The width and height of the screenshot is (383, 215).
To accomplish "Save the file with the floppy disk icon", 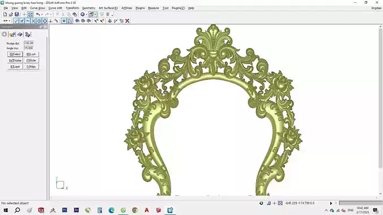I will pyautogui.click(x=16, y=14).
